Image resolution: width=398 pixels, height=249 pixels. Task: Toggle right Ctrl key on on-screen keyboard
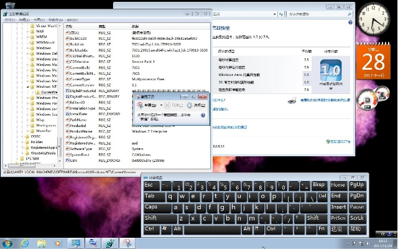273,228
